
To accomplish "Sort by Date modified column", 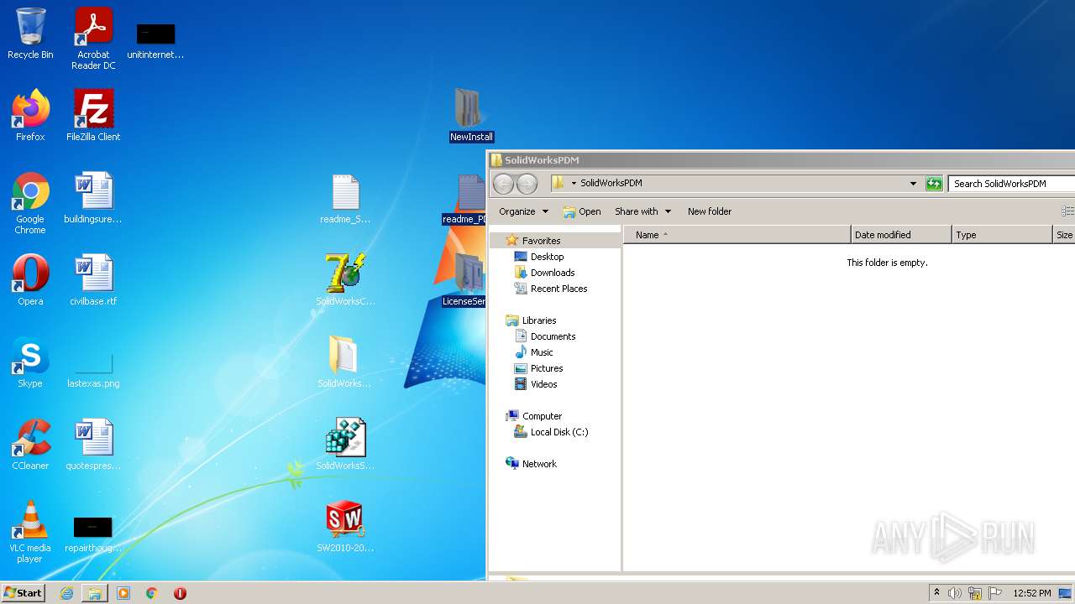I will point(901,235).
